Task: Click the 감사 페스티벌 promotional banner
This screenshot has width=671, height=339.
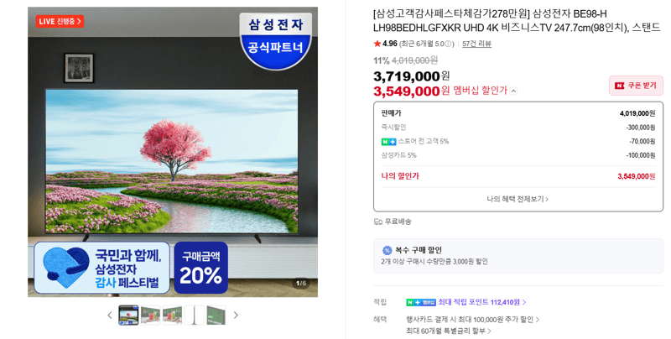Action: pos(101,268)
